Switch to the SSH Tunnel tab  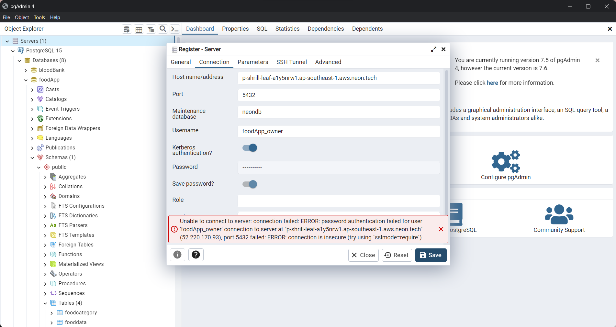pos(291,62)
